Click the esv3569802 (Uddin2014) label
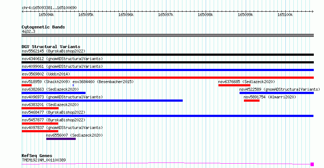The image size is (324, 168). [46, 74]
